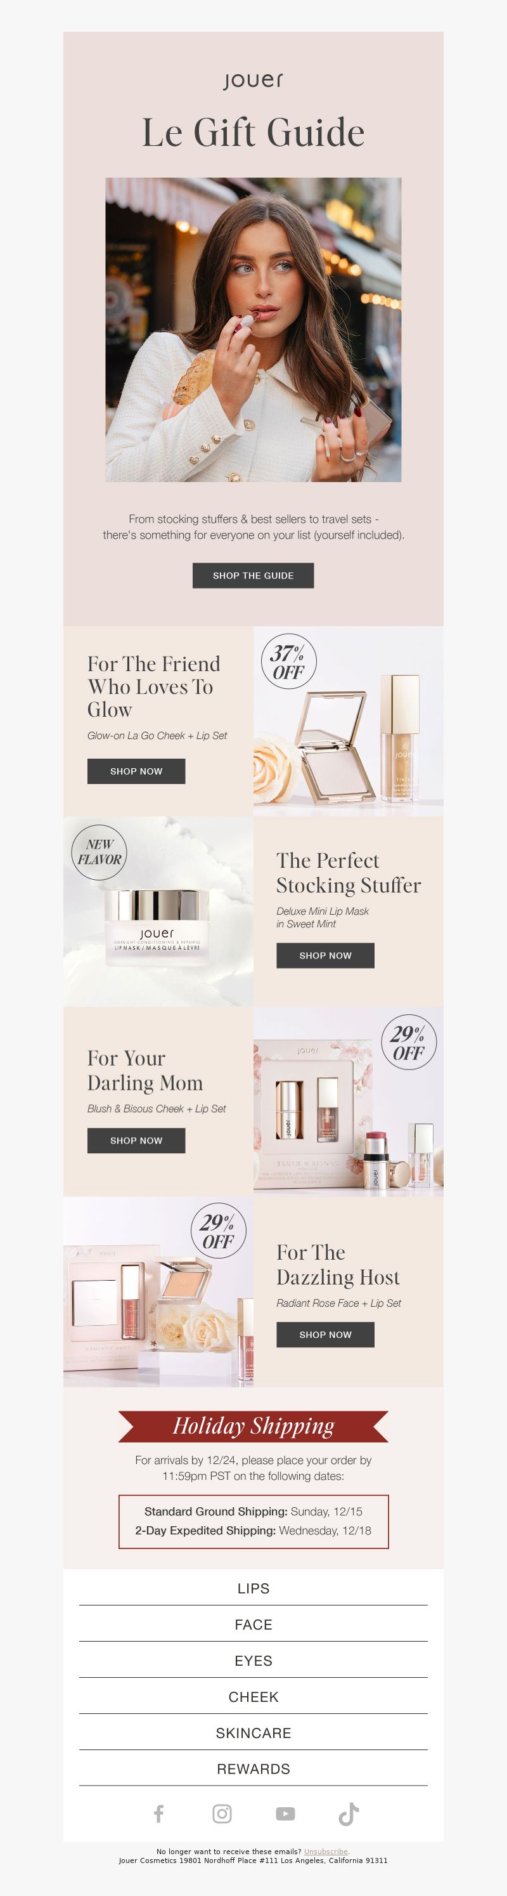The height and width of the screenshot is (1896, 507).
Task: Click the 37% OFF badge
Action: tap(288, 661)
